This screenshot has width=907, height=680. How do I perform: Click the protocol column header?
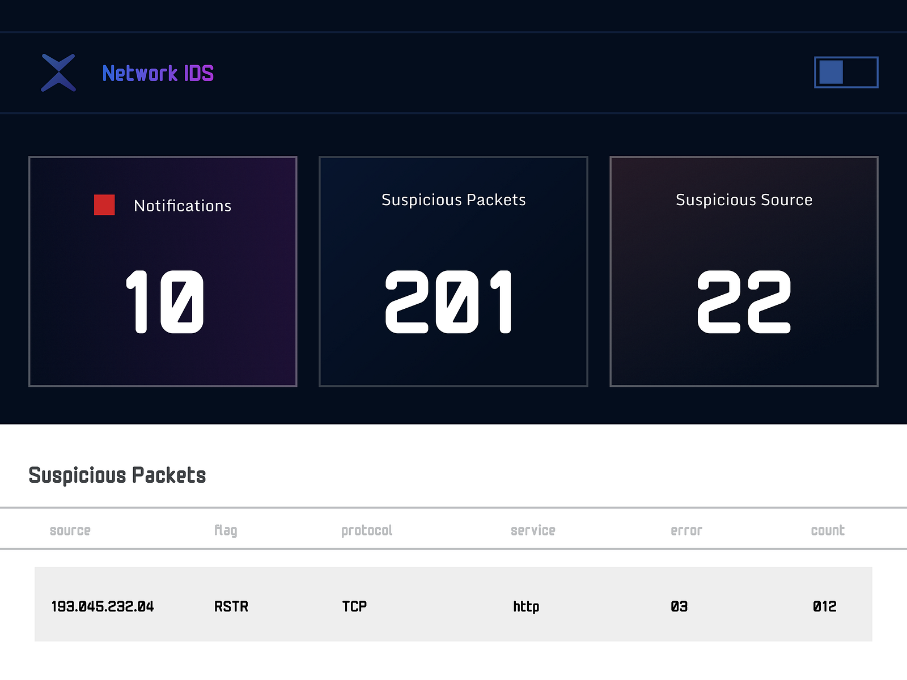click(366, 530)
